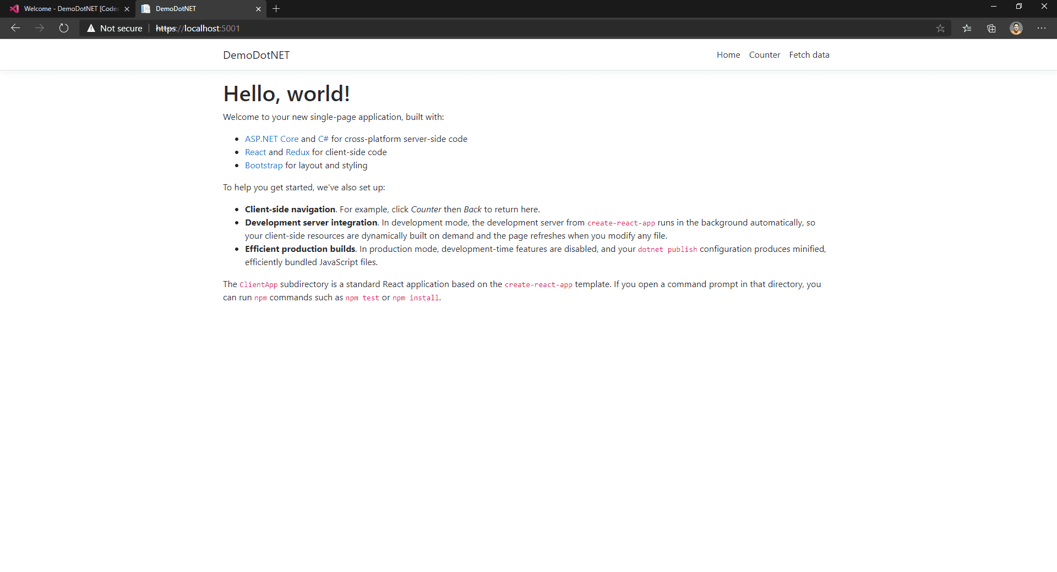This screenshot has height=572, width=1057.
Task: Click the 'Efficient production builds' bold text
Action: (300, 249)
